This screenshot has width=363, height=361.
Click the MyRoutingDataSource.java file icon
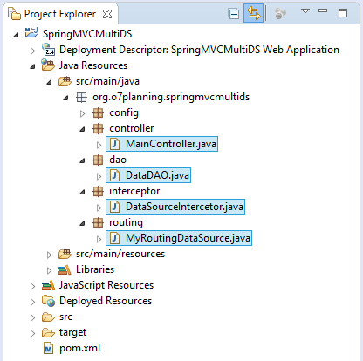click(x=115, y=238)
